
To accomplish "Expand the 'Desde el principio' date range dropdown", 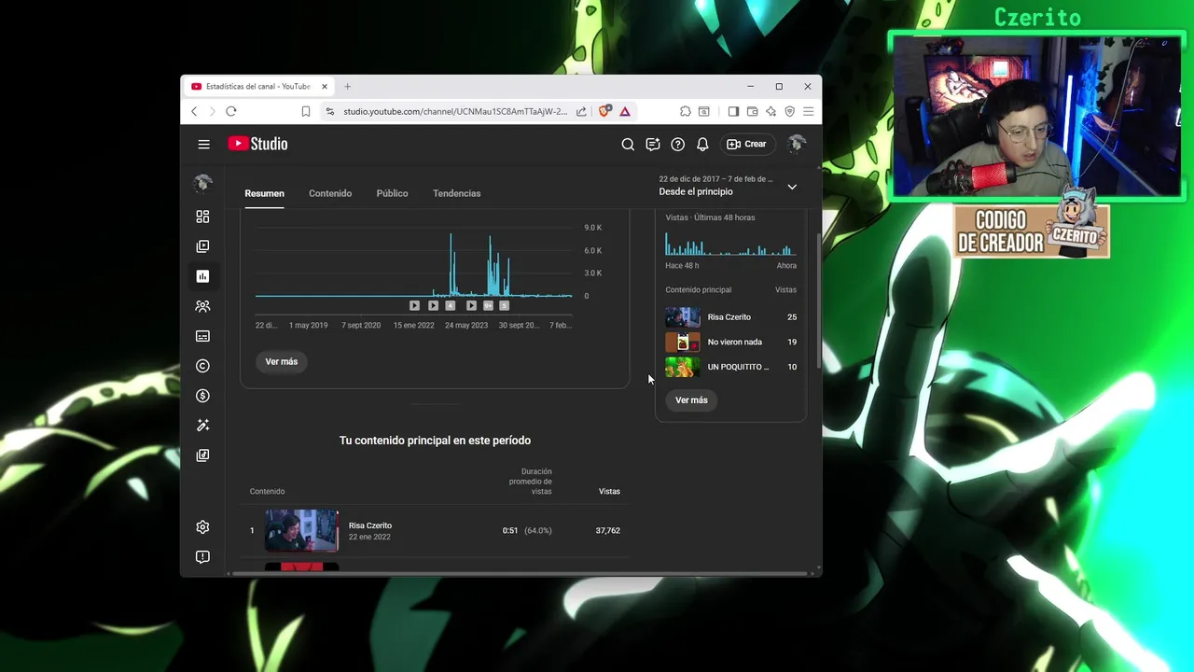I will [728, 186].
